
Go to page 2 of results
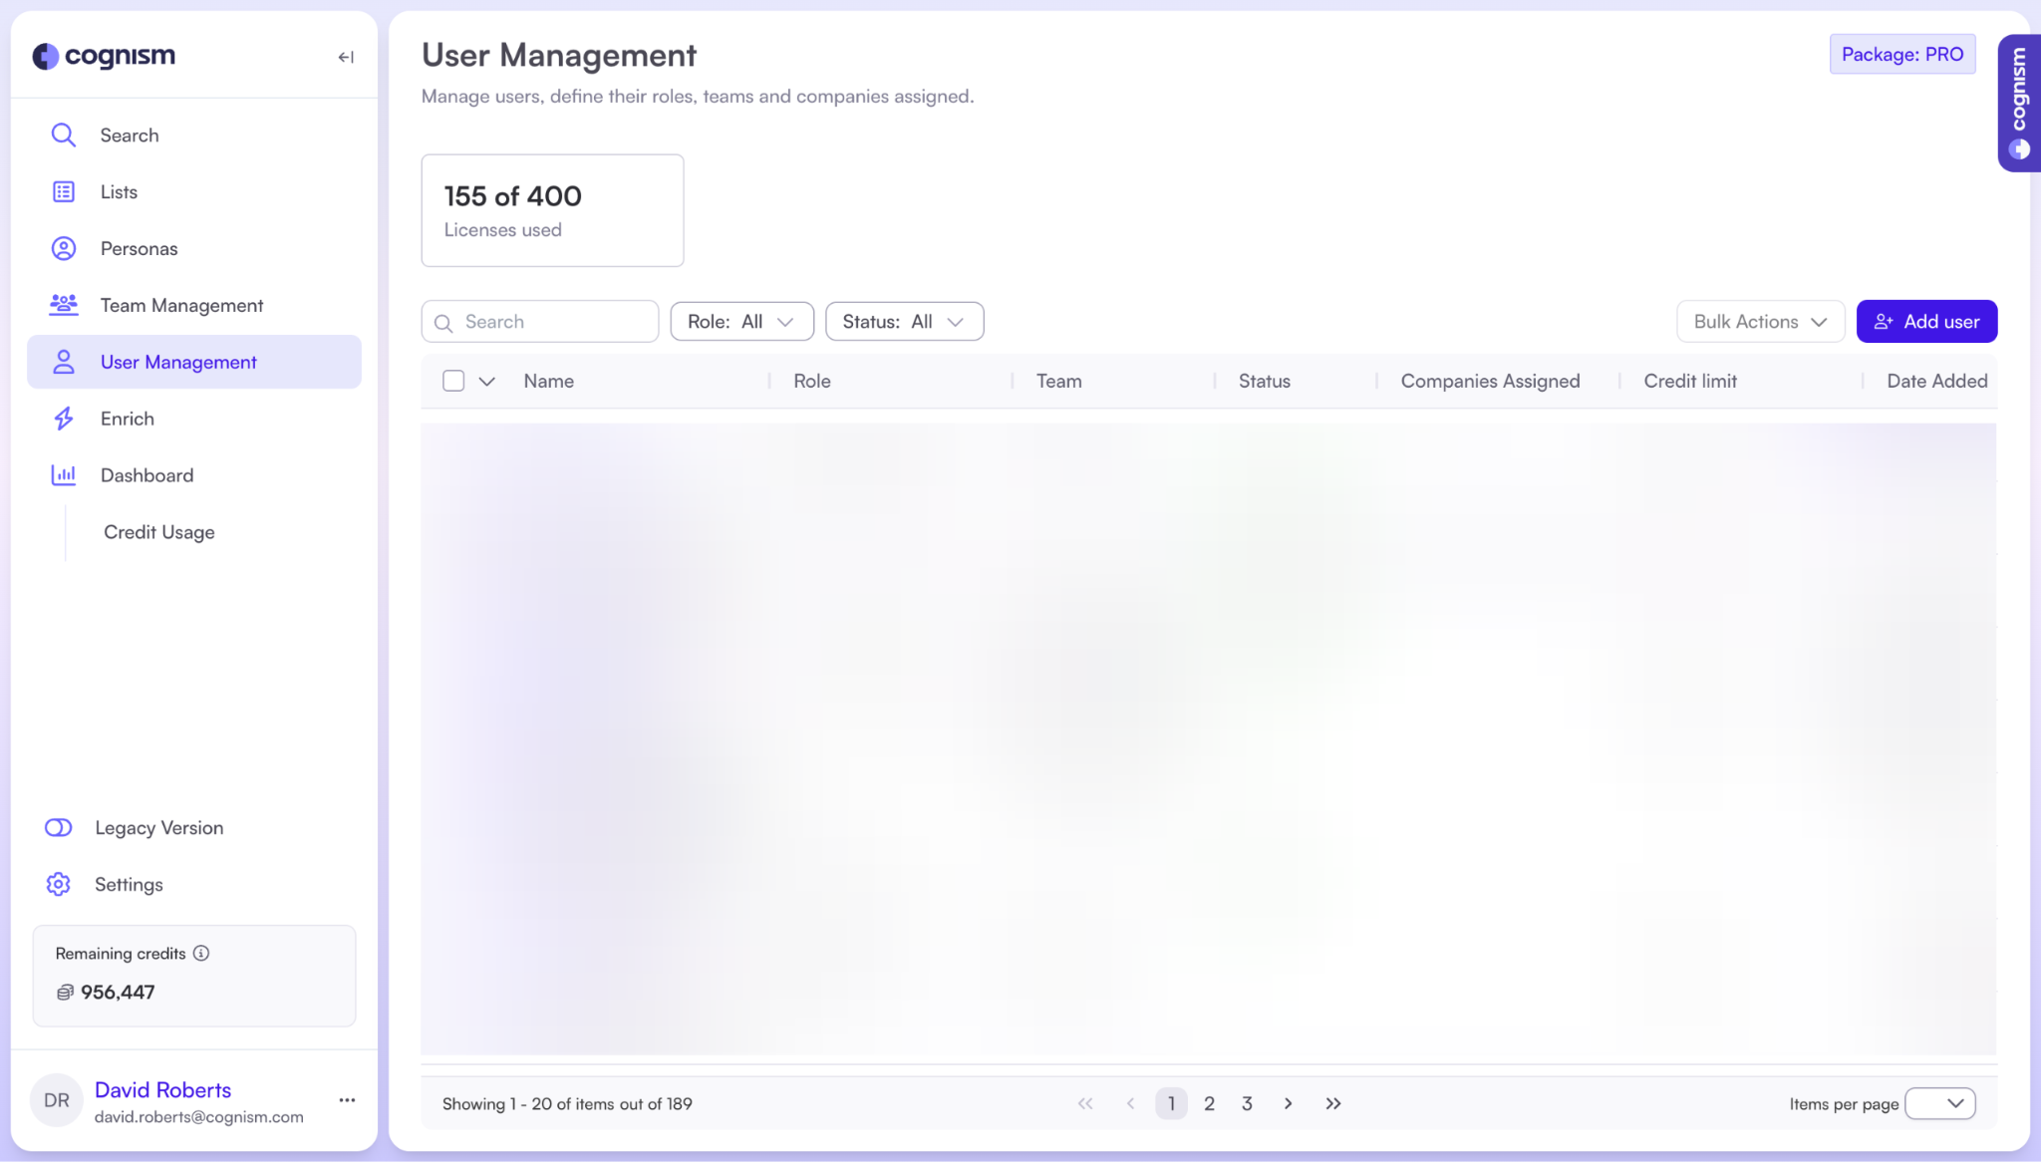point(1209,1103)
